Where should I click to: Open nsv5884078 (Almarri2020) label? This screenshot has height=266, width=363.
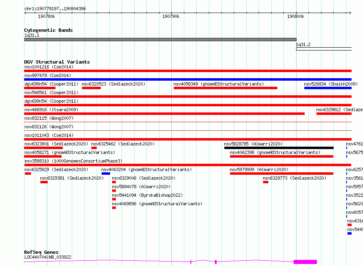pos(141,187)
